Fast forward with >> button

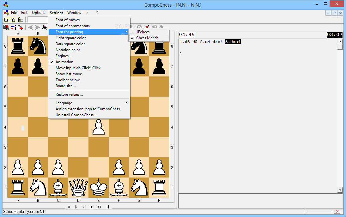point(99,207)
